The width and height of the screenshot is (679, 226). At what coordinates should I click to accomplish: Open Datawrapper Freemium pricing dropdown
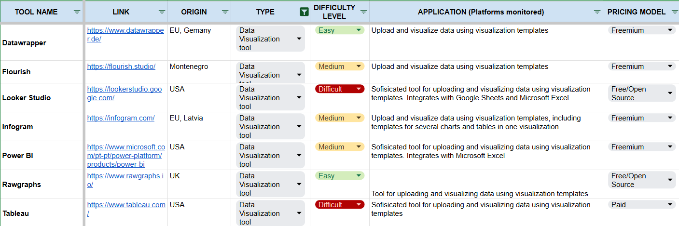pos(642,30)
